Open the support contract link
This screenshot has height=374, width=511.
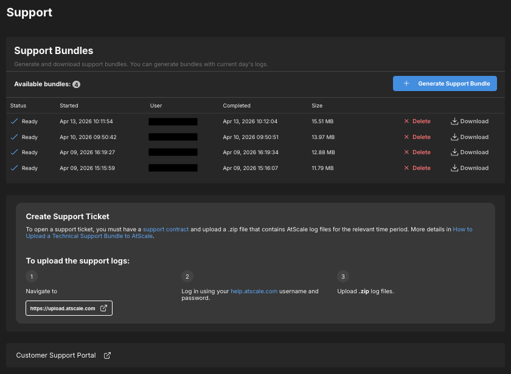tap(166, 229)
